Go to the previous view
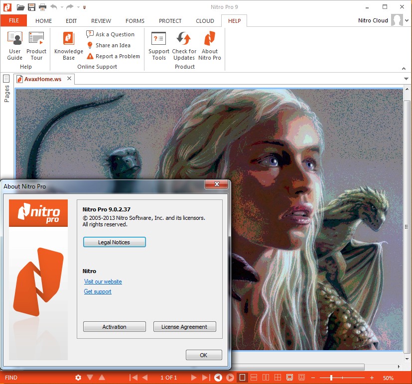The height and width of the screenshot is (384, 412). click(x=218, y=378)
